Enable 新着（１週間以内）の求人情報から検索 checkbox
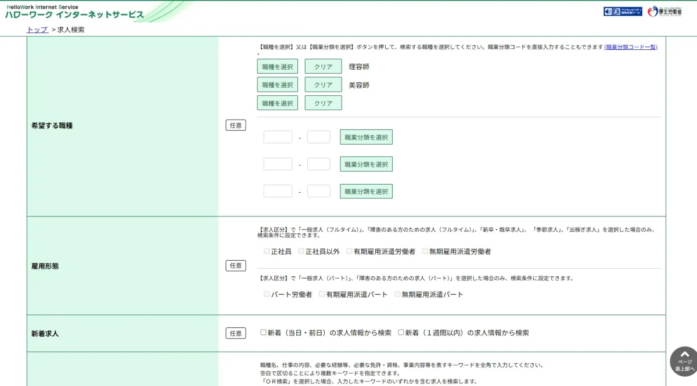This screenshot has height=386, width=697. tap(401, 333)
